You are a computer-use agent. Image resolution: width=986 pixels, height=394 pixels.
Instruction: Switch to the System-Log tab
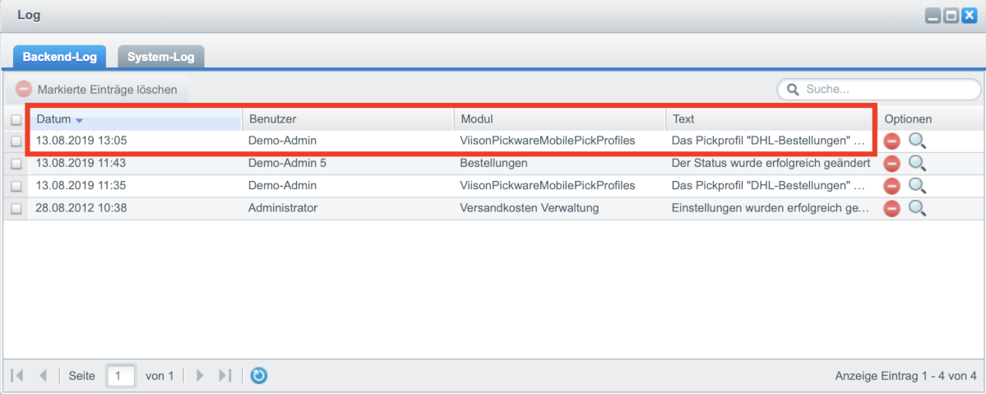(x=161, y=57)
